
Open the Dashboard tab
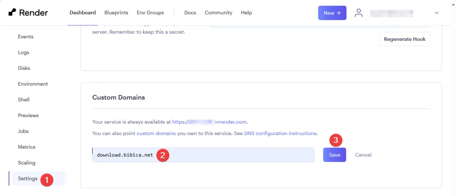[x=82, y=12]
